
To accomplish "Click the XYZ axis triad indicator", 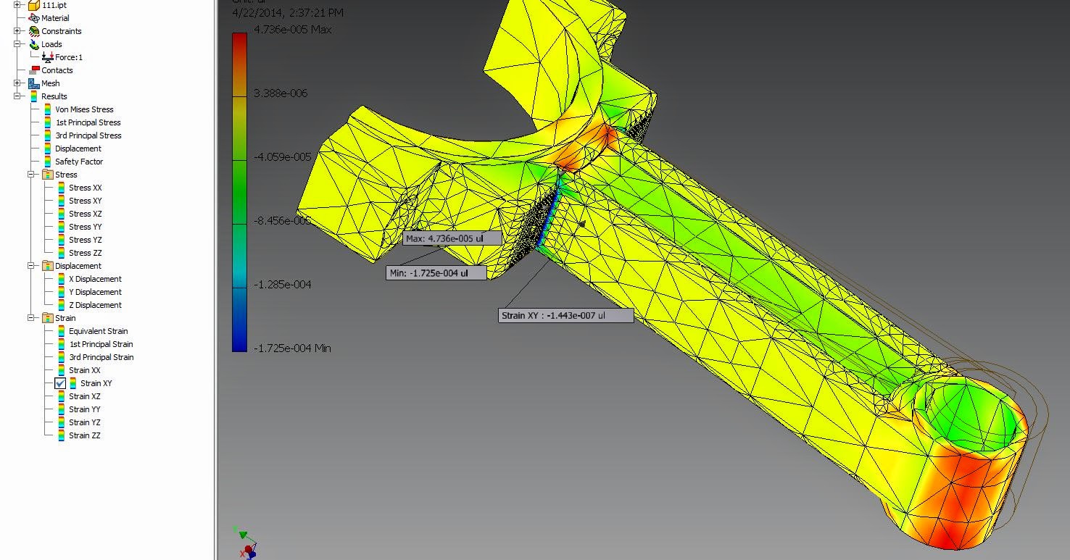I will [x=244, y=543].
